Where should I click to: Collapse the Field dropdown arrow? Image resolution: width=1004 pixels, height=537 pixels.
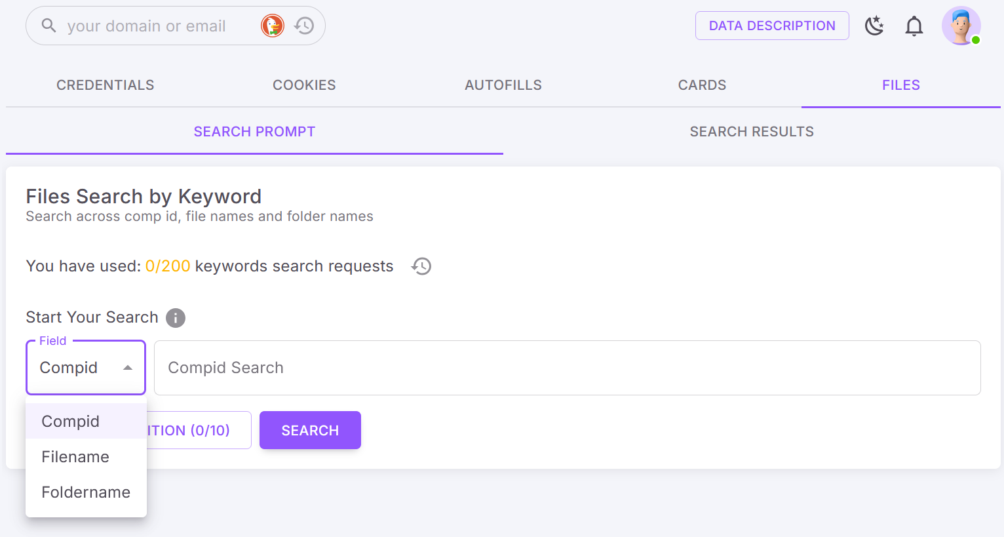click(x=128, y=368)
